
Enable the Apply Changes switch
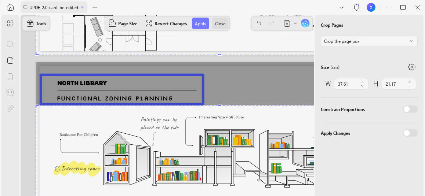point(410,133)
